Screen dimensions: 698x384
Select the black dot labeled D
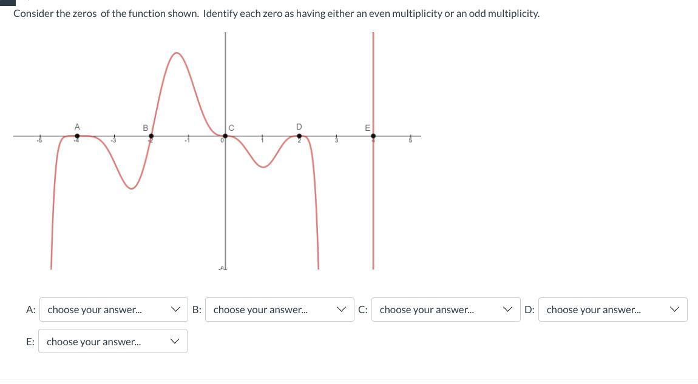click(299, 136)
